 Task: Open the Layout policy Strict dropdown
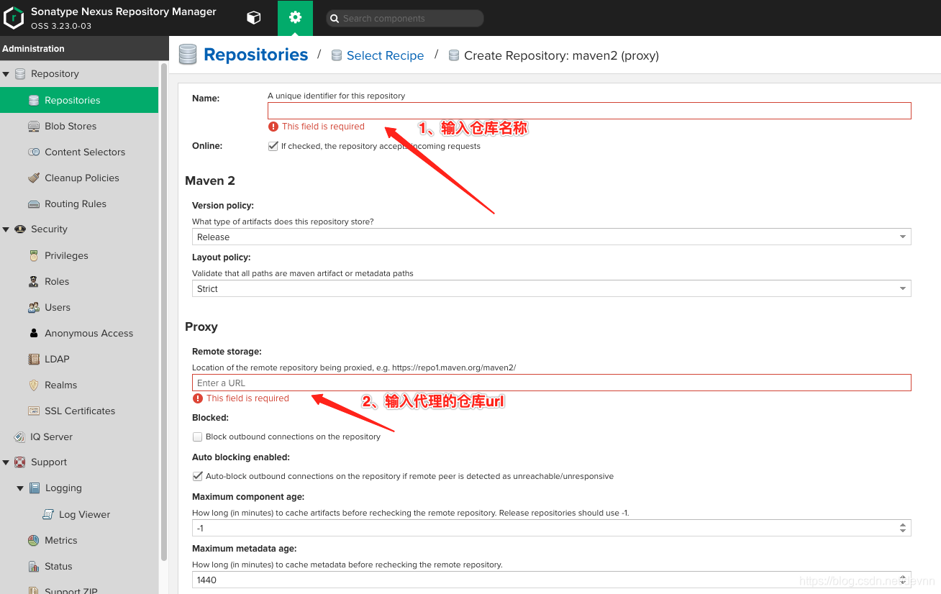[551, 288]
